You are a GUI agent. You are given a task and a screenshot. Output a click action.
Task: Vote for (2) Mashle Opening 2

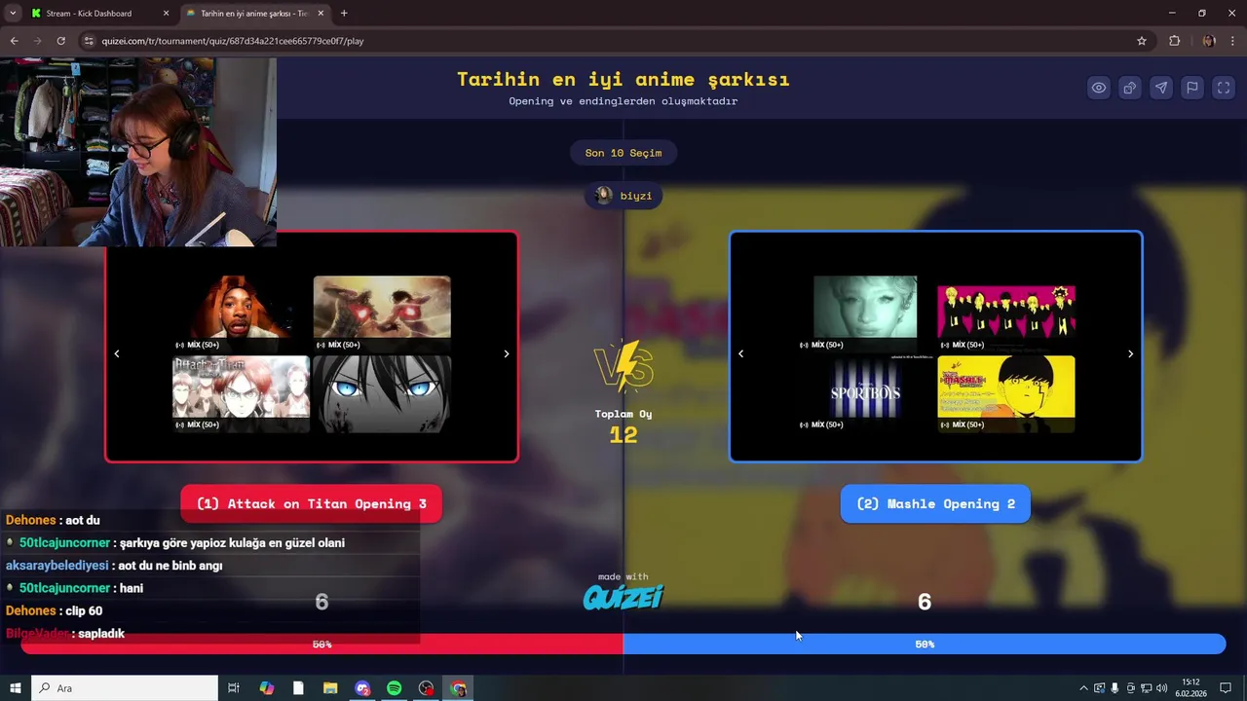935,503
